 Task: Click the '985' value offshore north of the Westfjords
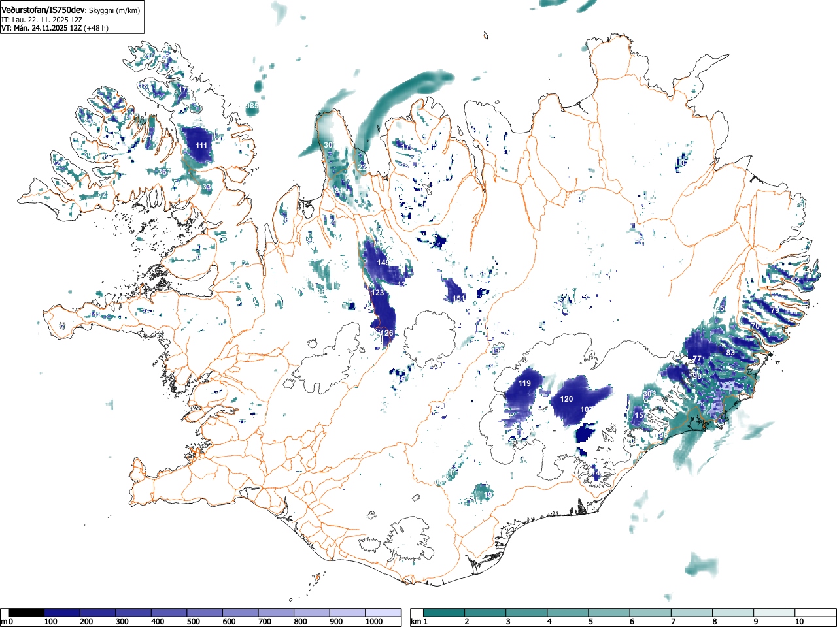point(252,106)
